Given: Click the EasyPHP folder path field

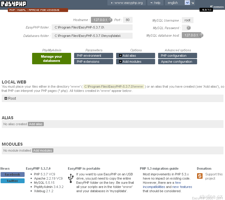Looking at the screenshot, I should click(92, 27).
